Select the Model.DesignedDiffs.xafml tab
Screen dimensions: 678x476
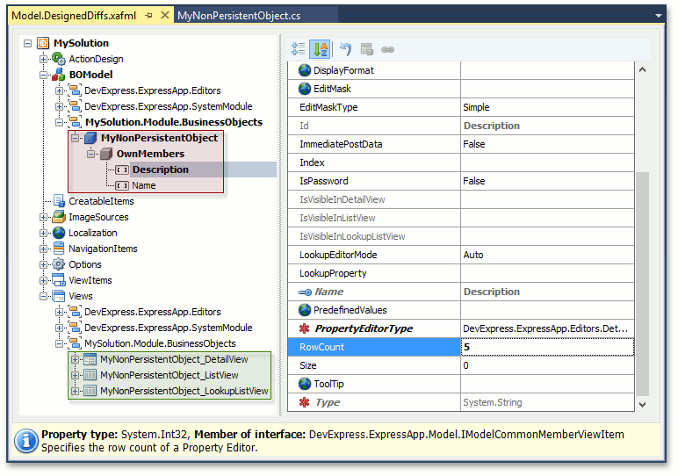coord(75,16)
